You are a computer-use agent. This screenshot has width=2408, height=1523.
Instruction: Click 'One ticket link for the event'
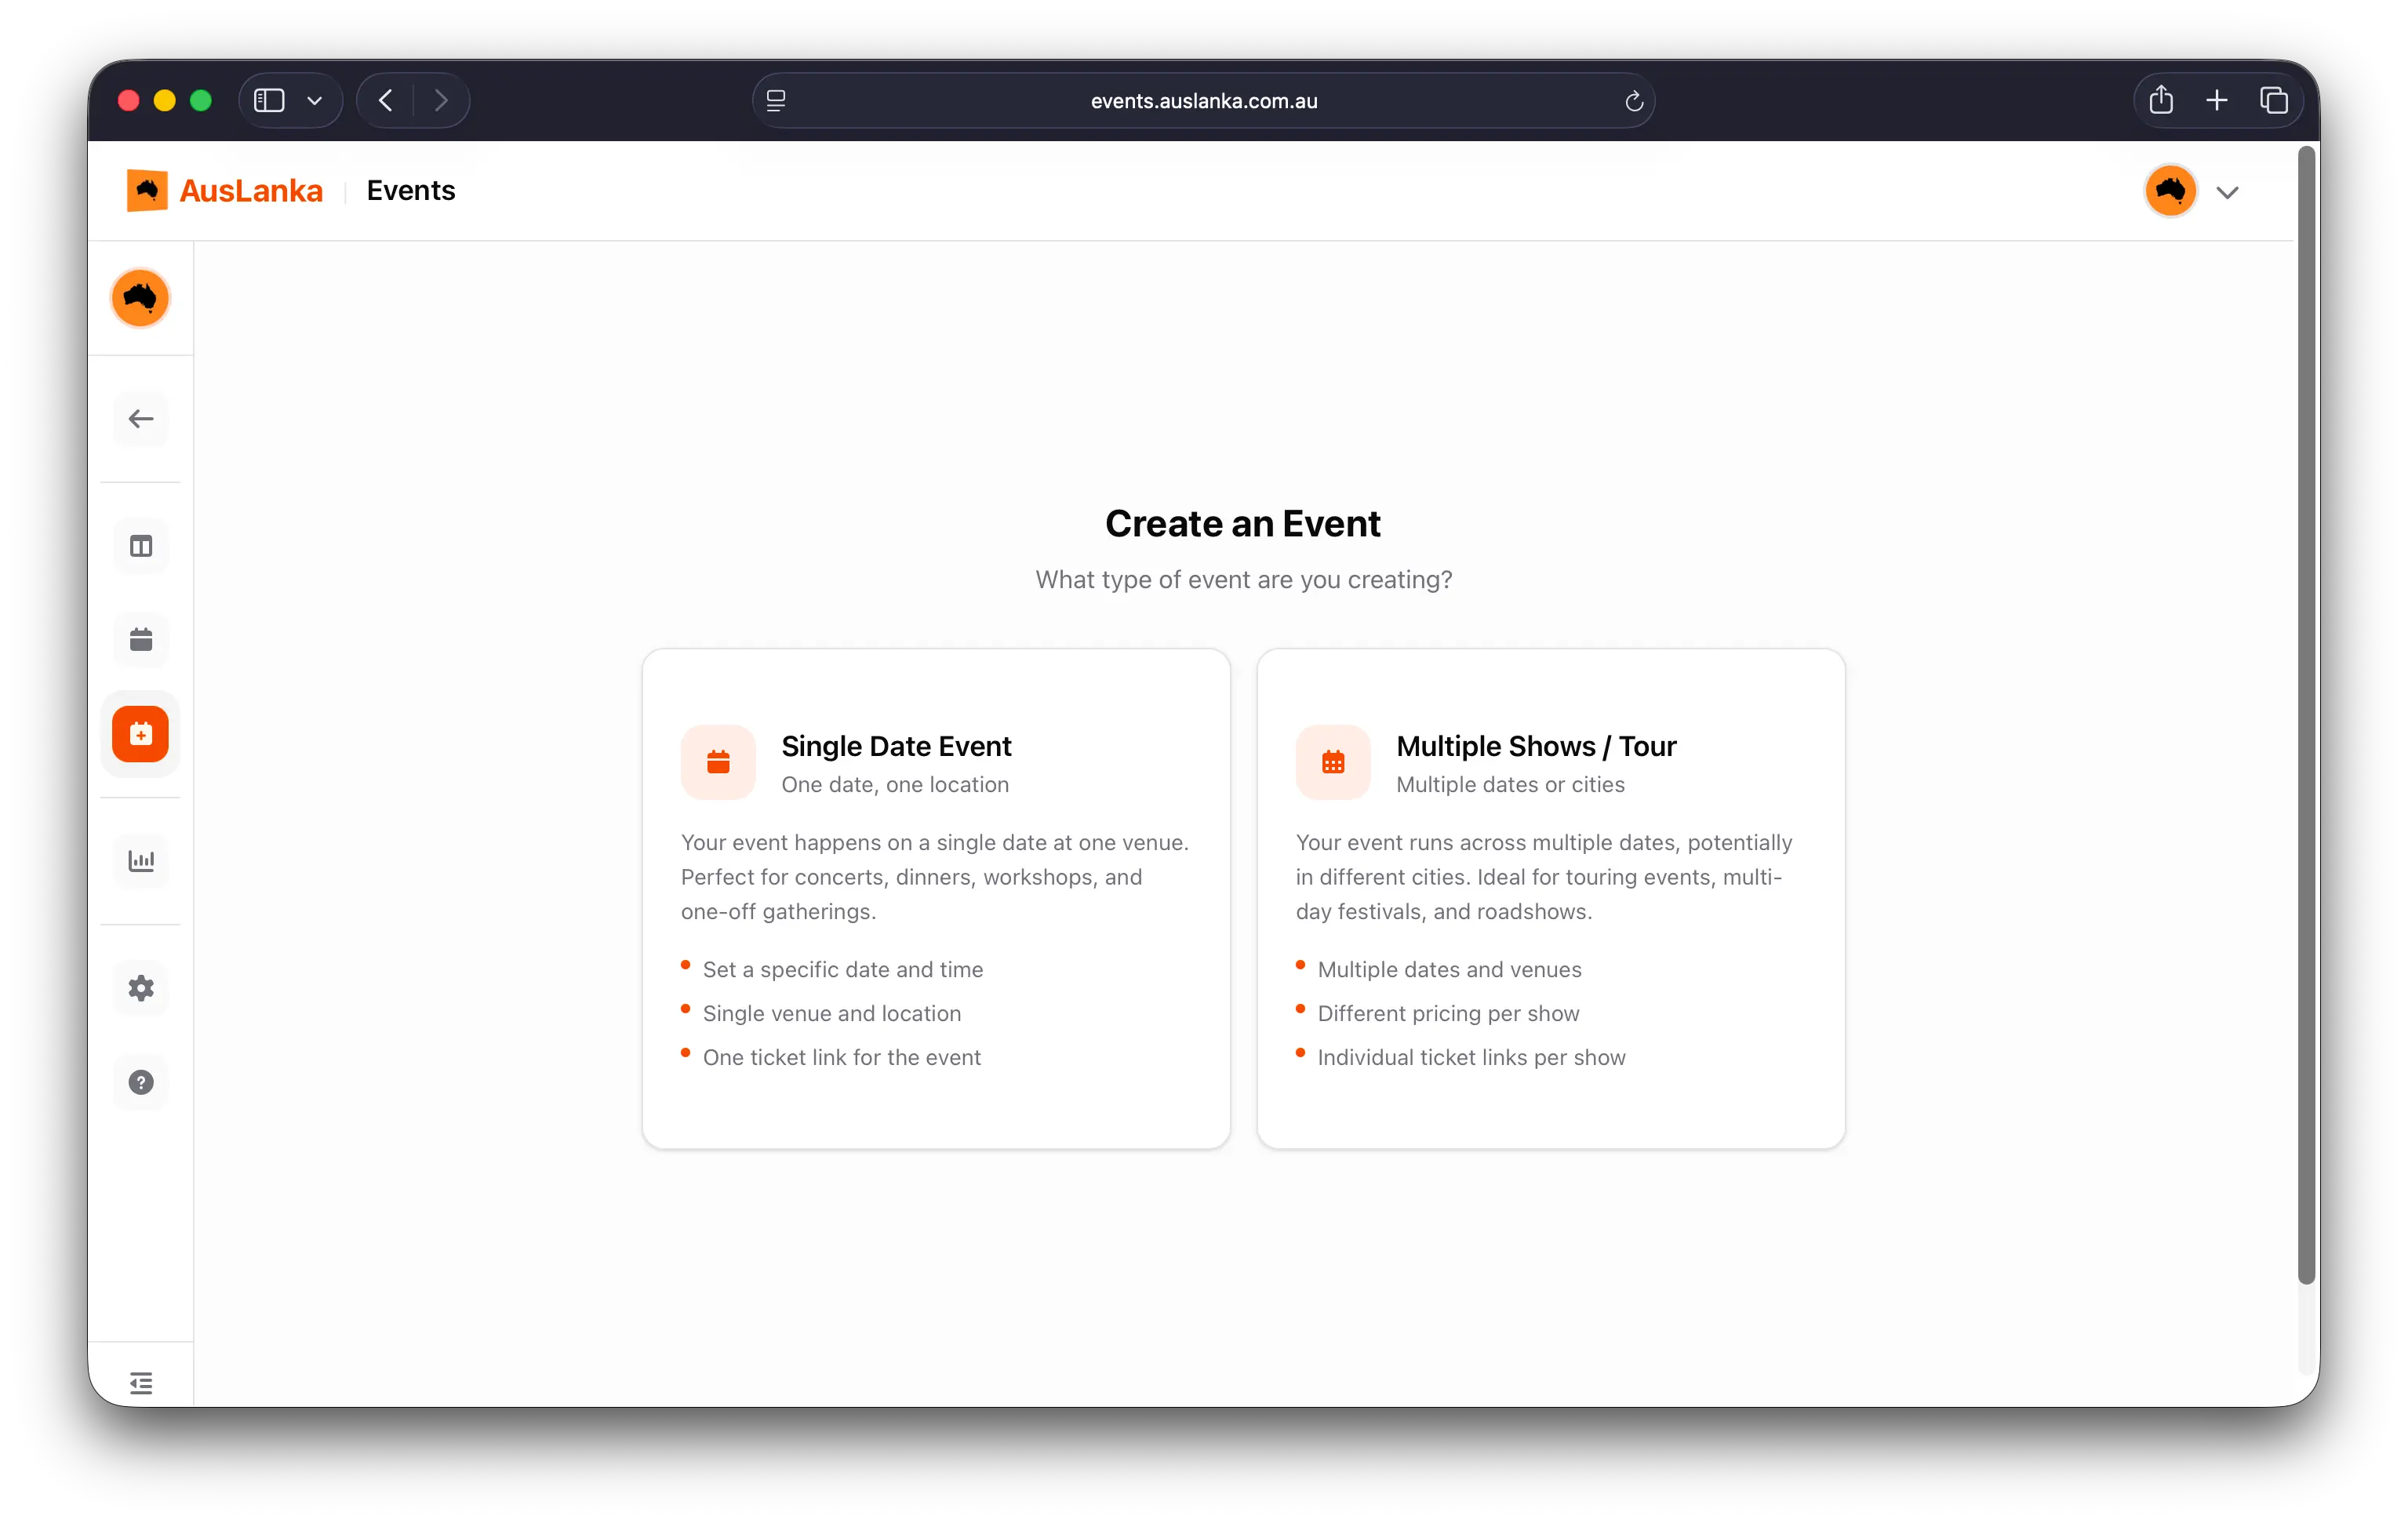(842, 1058)
